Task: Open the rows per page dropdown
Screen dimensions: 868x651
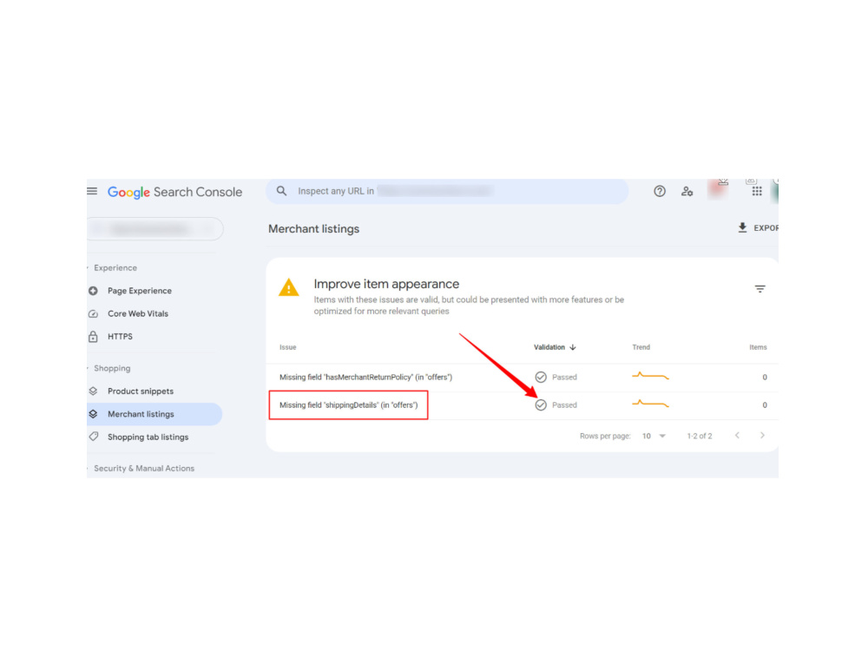Action: (654, 437)
